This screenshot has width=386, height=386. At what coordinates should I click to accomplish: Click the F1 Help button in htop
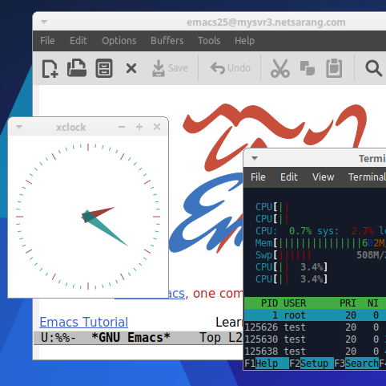click(267, 364)
